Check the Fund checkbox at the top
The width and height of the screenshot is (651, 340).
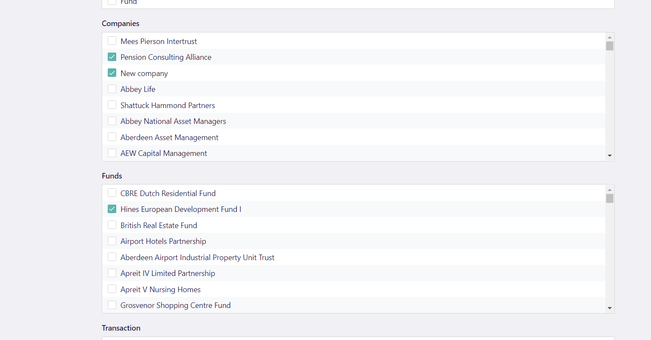click(x=112, y=2)
